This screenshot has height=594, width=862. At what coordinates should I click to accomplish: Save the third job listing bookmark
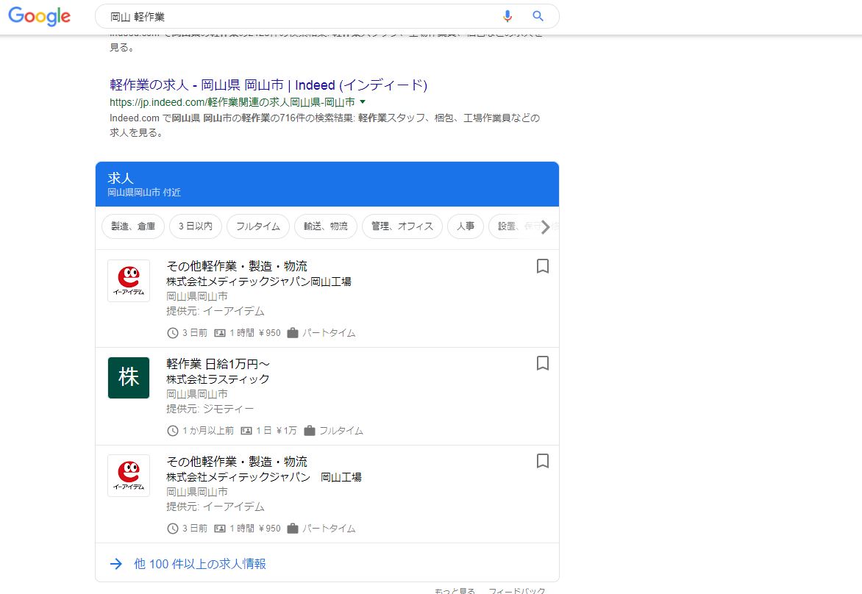[x=543, y=461]
